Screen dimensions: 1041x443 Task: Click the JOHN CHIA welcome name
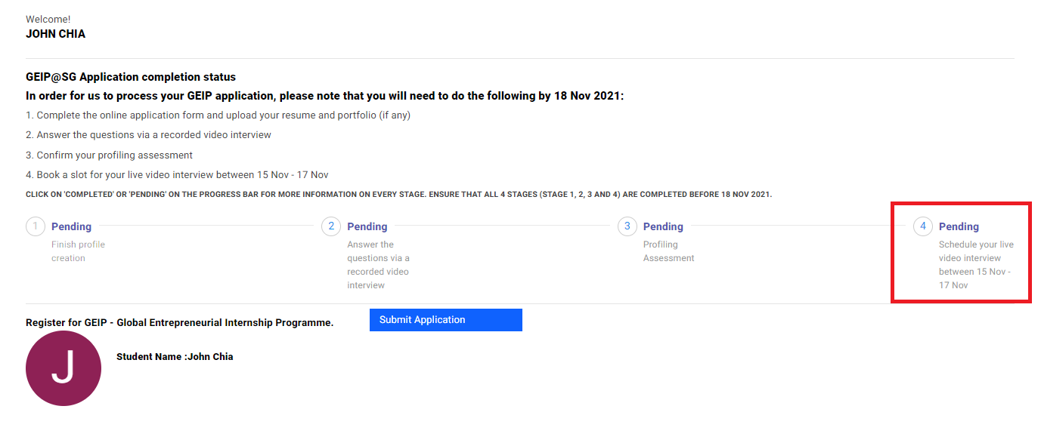tap(56, 34)
